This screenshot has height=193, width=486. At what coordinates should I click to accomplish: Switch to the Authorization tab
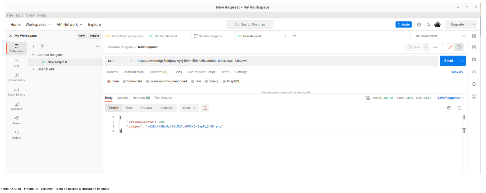(134, 72)
